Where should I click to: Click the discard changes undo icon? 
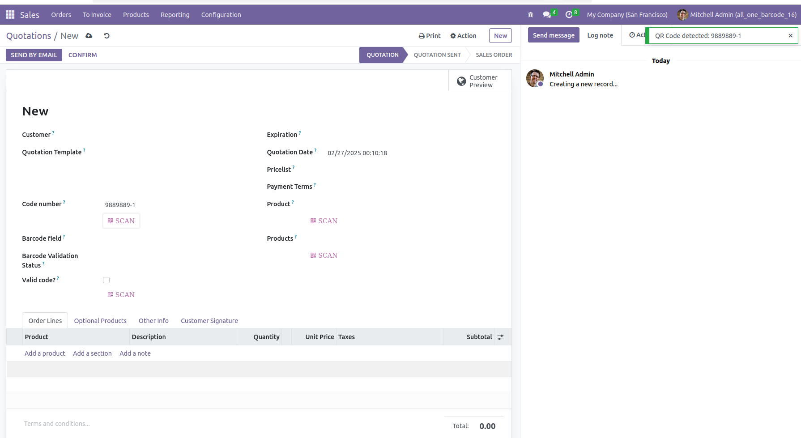(x=107, y=36)
